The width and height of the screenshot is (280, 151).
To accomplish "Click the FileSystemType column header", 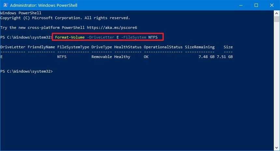I will pyautogui.click(x=73, y=47).
